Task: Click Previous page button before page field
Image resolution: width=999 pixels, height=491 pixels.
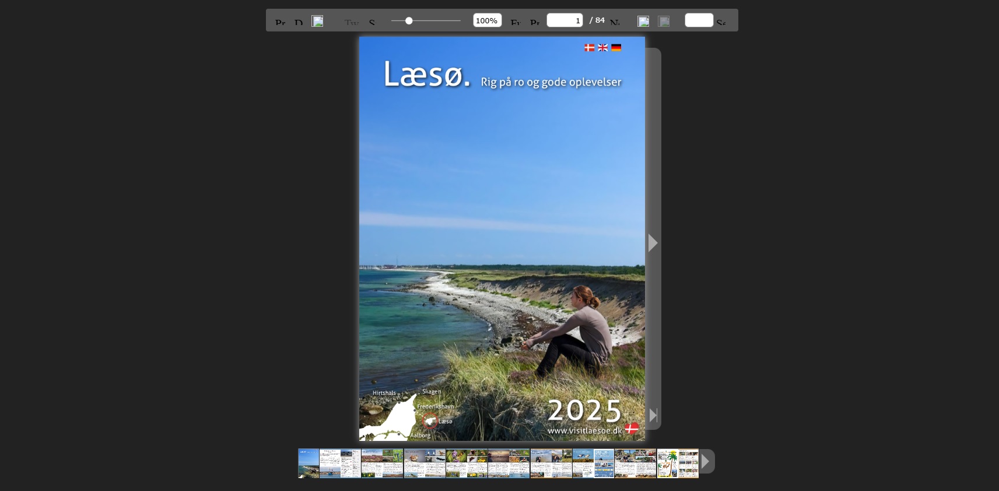Action: 534,22
